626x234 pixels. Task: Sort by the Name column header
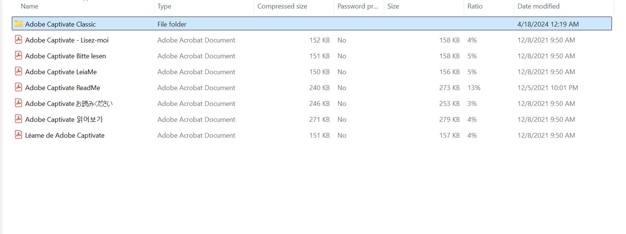pyautogui.click(x=30, y=6)
